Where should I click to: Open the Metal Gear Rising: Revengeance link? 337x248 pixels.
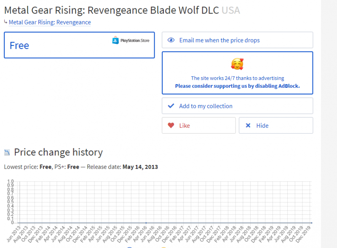pyautogui.click(x=50, y=22)
